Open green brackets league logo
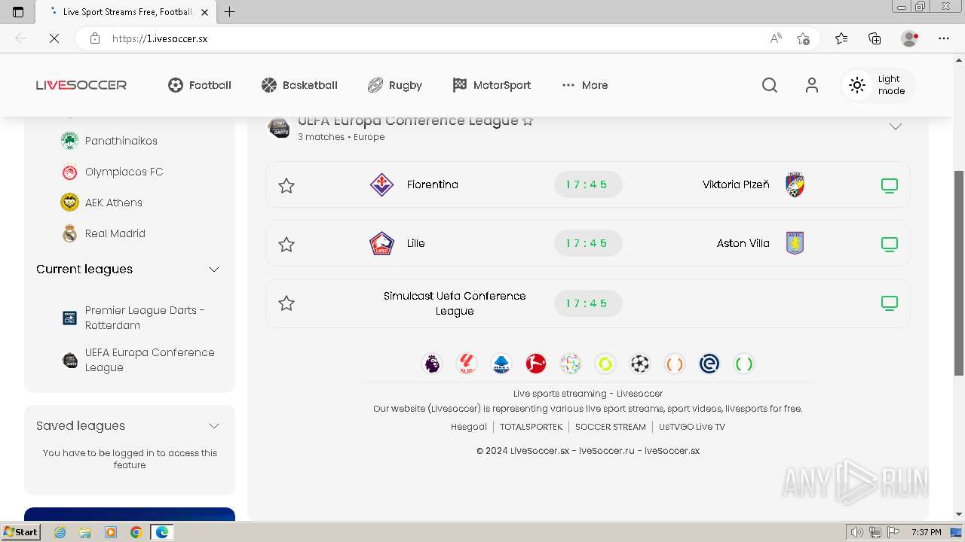The image size is (965, 542). (744, 364)
